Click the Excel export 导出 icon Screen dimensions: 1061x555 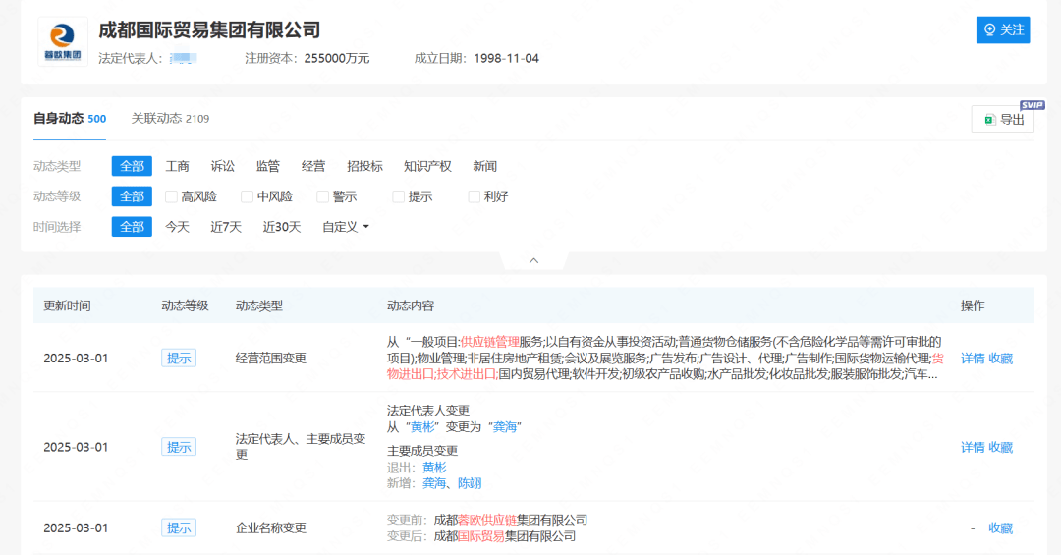click(989, 120)
